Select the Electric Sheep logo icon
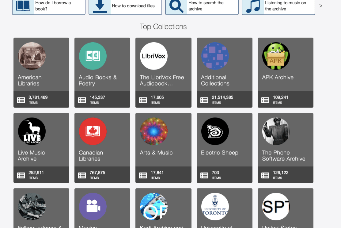The width and height of the screenshot is (341, 228). (x=215, y=131)
